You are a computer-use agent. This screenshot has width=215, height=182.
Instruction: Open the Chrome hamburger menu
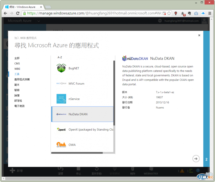210,13
